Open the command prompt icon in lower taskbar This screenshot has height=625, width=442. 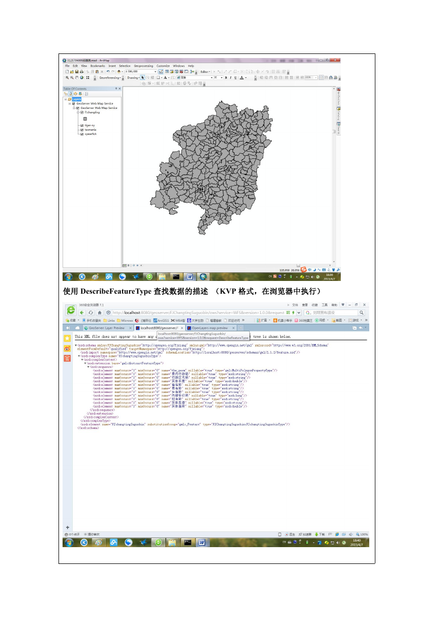[188, 543]
